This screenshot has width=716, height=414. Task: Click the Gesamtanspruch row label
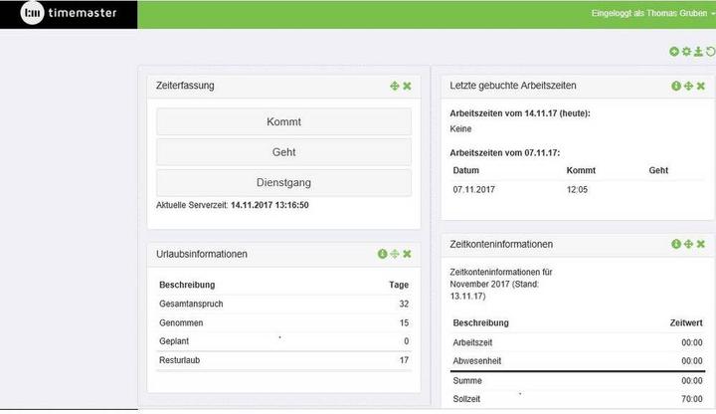click(191, 304)
